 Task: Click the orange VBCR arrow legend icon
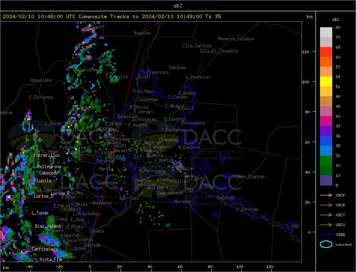[326, 205]
